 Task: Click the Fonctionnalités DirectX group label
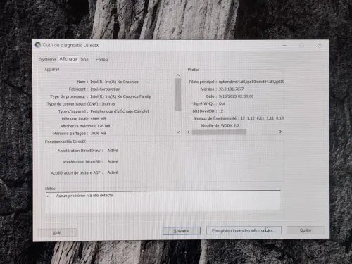click(x=65, y=142)
